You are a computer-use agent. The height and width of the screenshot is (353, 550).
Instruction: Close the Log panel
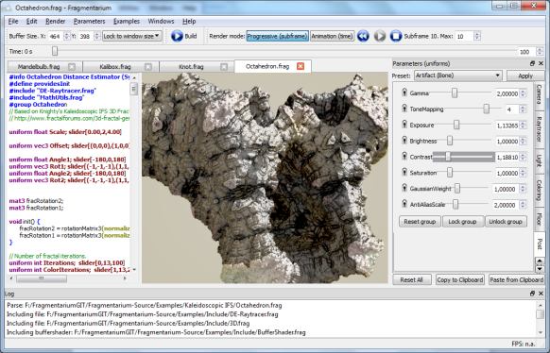(x=541, y=294)
